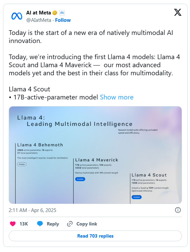Click the copy link chain icon
190x252 pixels.
click(x=70, y=224)
